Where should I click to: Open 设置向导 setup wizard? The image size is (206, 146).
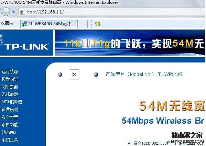[x=10, y=79]
